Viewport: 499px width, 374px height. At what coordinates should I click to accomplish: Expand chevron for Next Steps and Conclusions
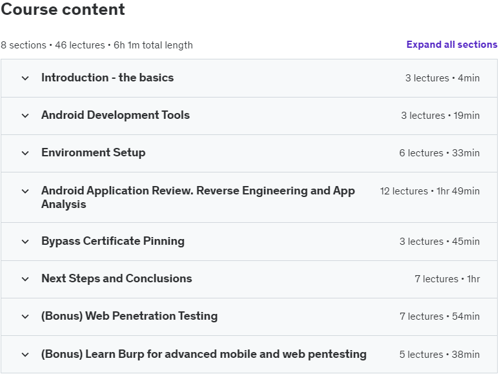[25, 279]
